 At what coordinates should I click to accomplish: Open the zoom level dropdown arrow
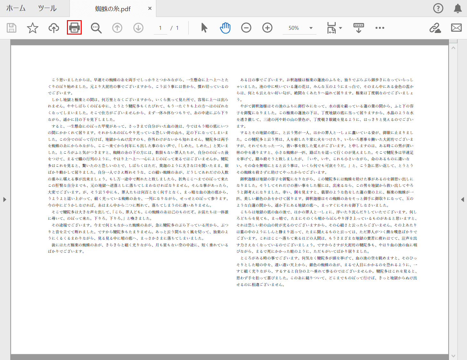(x=311, y=28)
